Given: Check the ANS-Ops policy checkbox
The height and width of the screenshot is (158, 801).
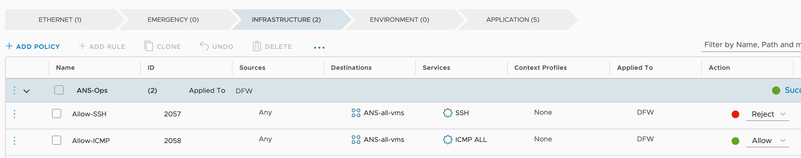Looking at the screenshot, I should click(59, 90).
